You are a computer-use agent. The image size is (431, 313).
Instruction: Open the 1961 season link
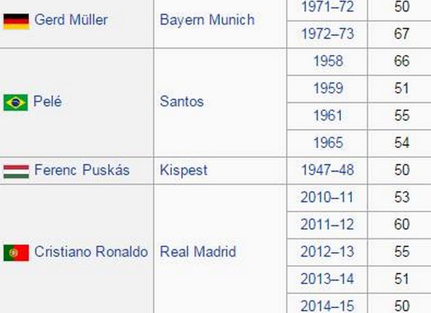tap(328, 116)
